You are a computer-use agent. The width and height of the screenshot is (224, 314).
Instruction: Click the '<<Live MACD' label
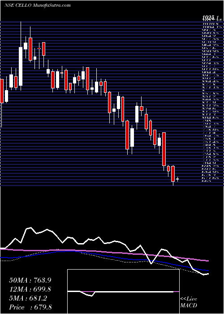coord(189,302)
